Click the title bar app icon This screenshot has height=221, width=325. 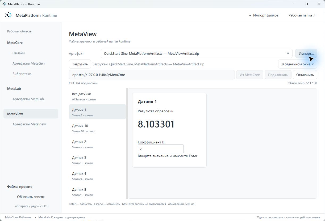[4, 4]
